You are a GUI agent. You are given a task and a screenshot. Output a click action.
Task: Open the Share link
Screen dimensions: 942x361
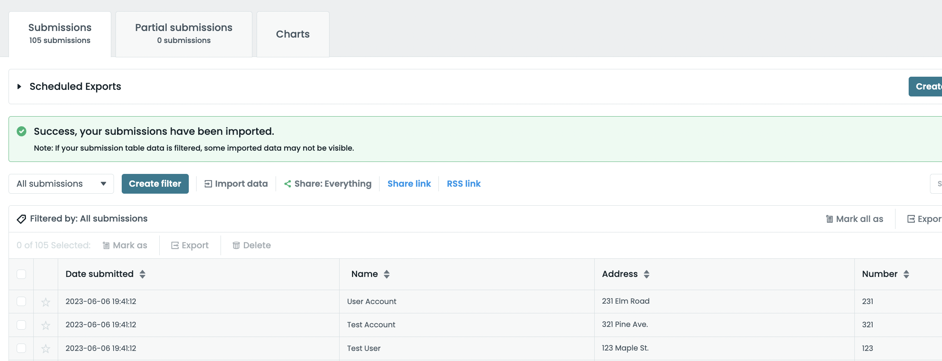pos(409,184)
